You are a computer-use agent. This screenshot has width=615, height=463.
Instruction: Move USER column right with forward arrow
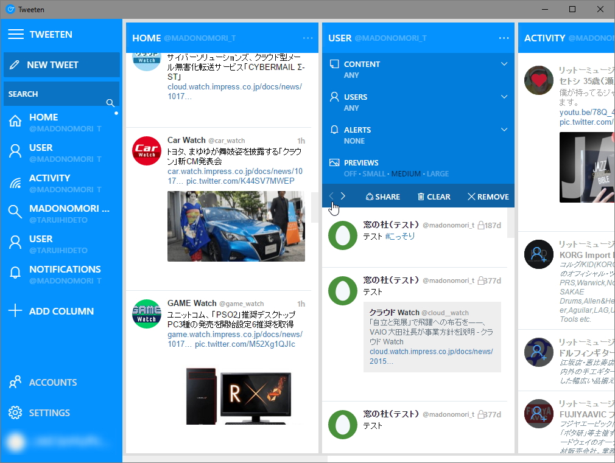point(343,196)
